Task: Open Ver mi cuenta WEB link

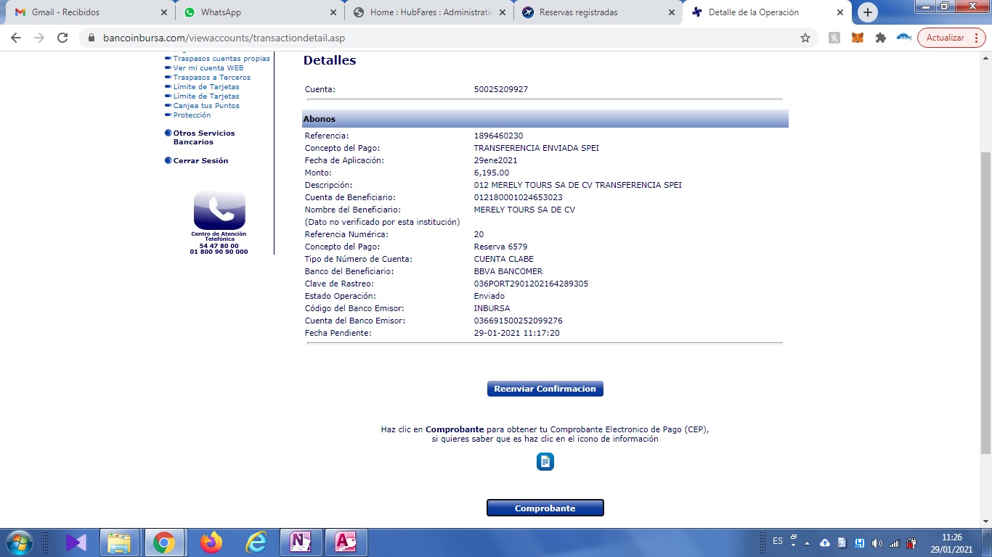Action: point(208,68)
